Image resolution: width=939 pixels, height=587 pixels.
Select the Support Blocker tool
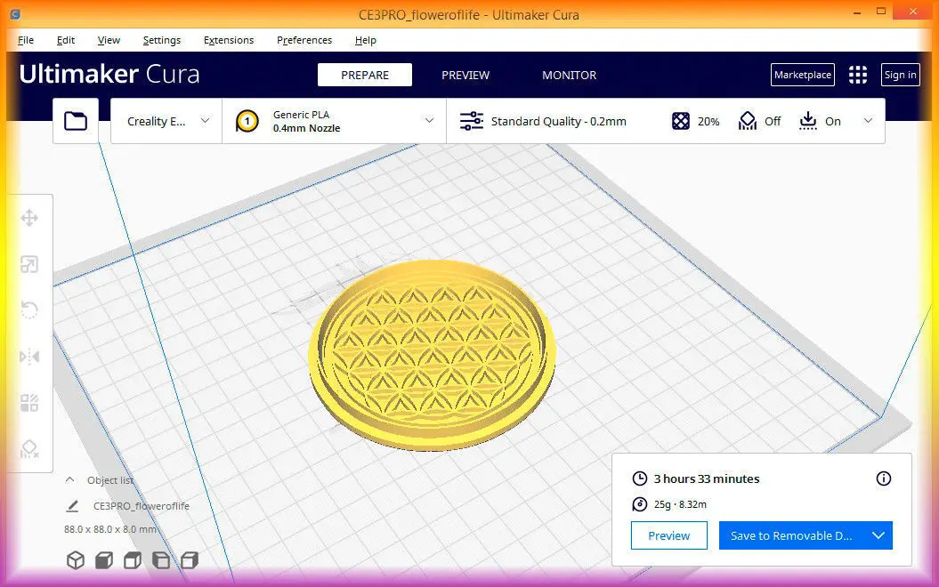pyautogui.click(x=29, y=449)
